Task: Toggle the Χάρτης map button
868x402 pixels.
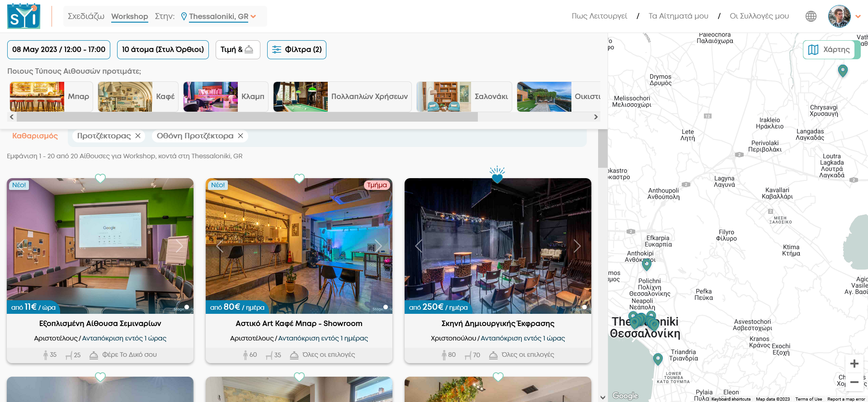Action: click(x=830, y=50)
